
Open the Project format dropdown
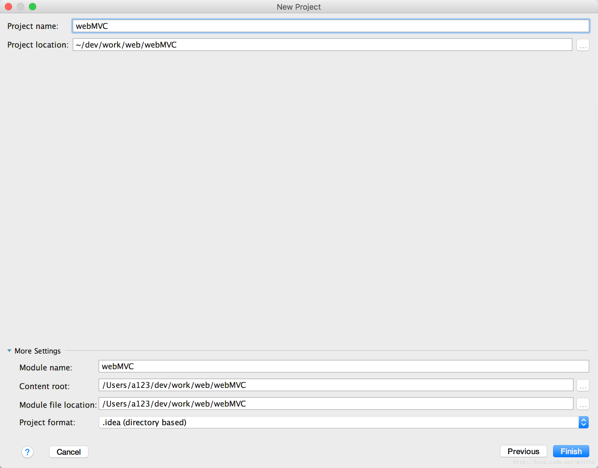[x=344, y=422]
